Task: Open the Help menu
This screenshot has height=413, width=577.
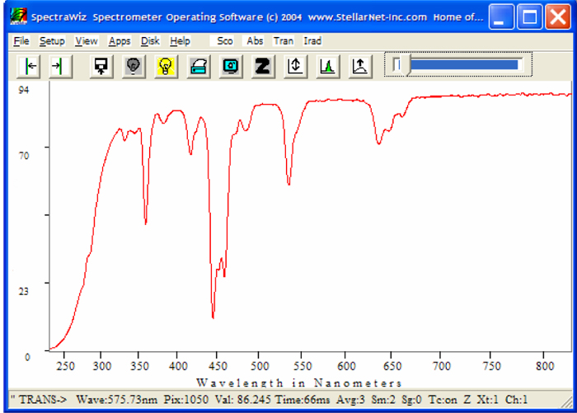Action: pyautogui.click(x=180, y=41)
